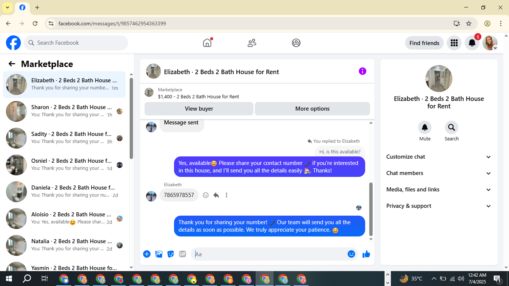Reply to the 7865978557 message
Image resolution: width=509 pixels, height=286 pixels.
point(216,195)
